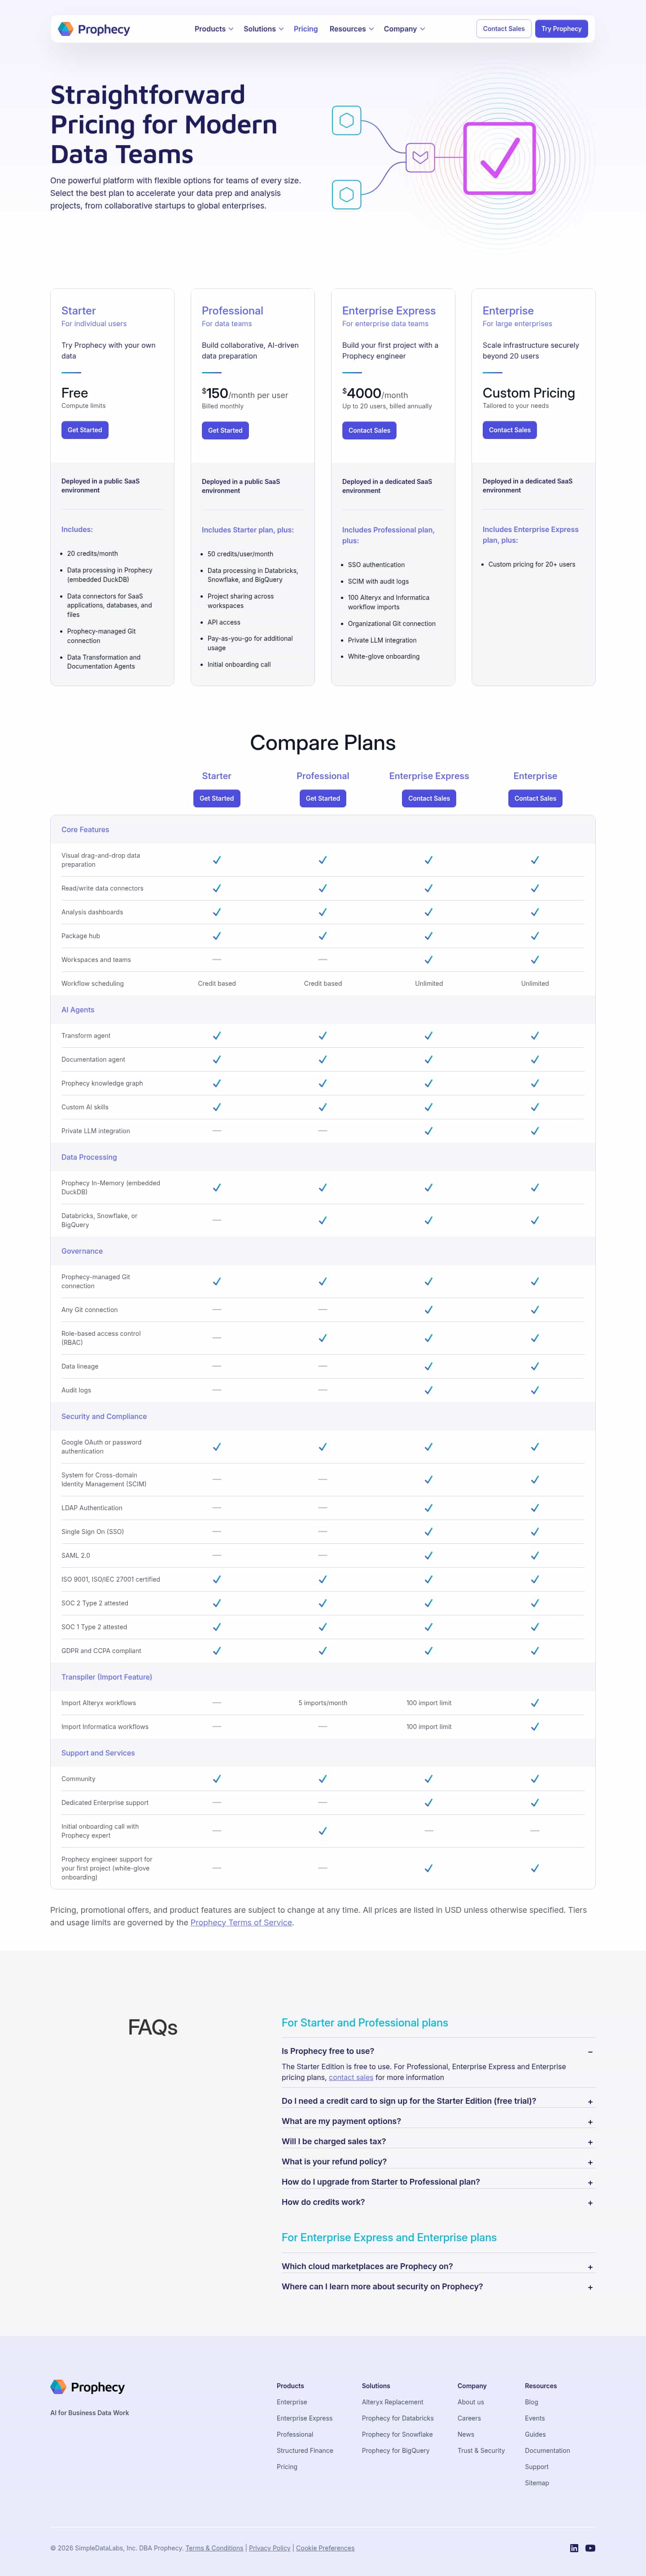This screenshot has height=2576, width=646.
Task: Open the Resources dropdown menu
Action: [351, 29]
